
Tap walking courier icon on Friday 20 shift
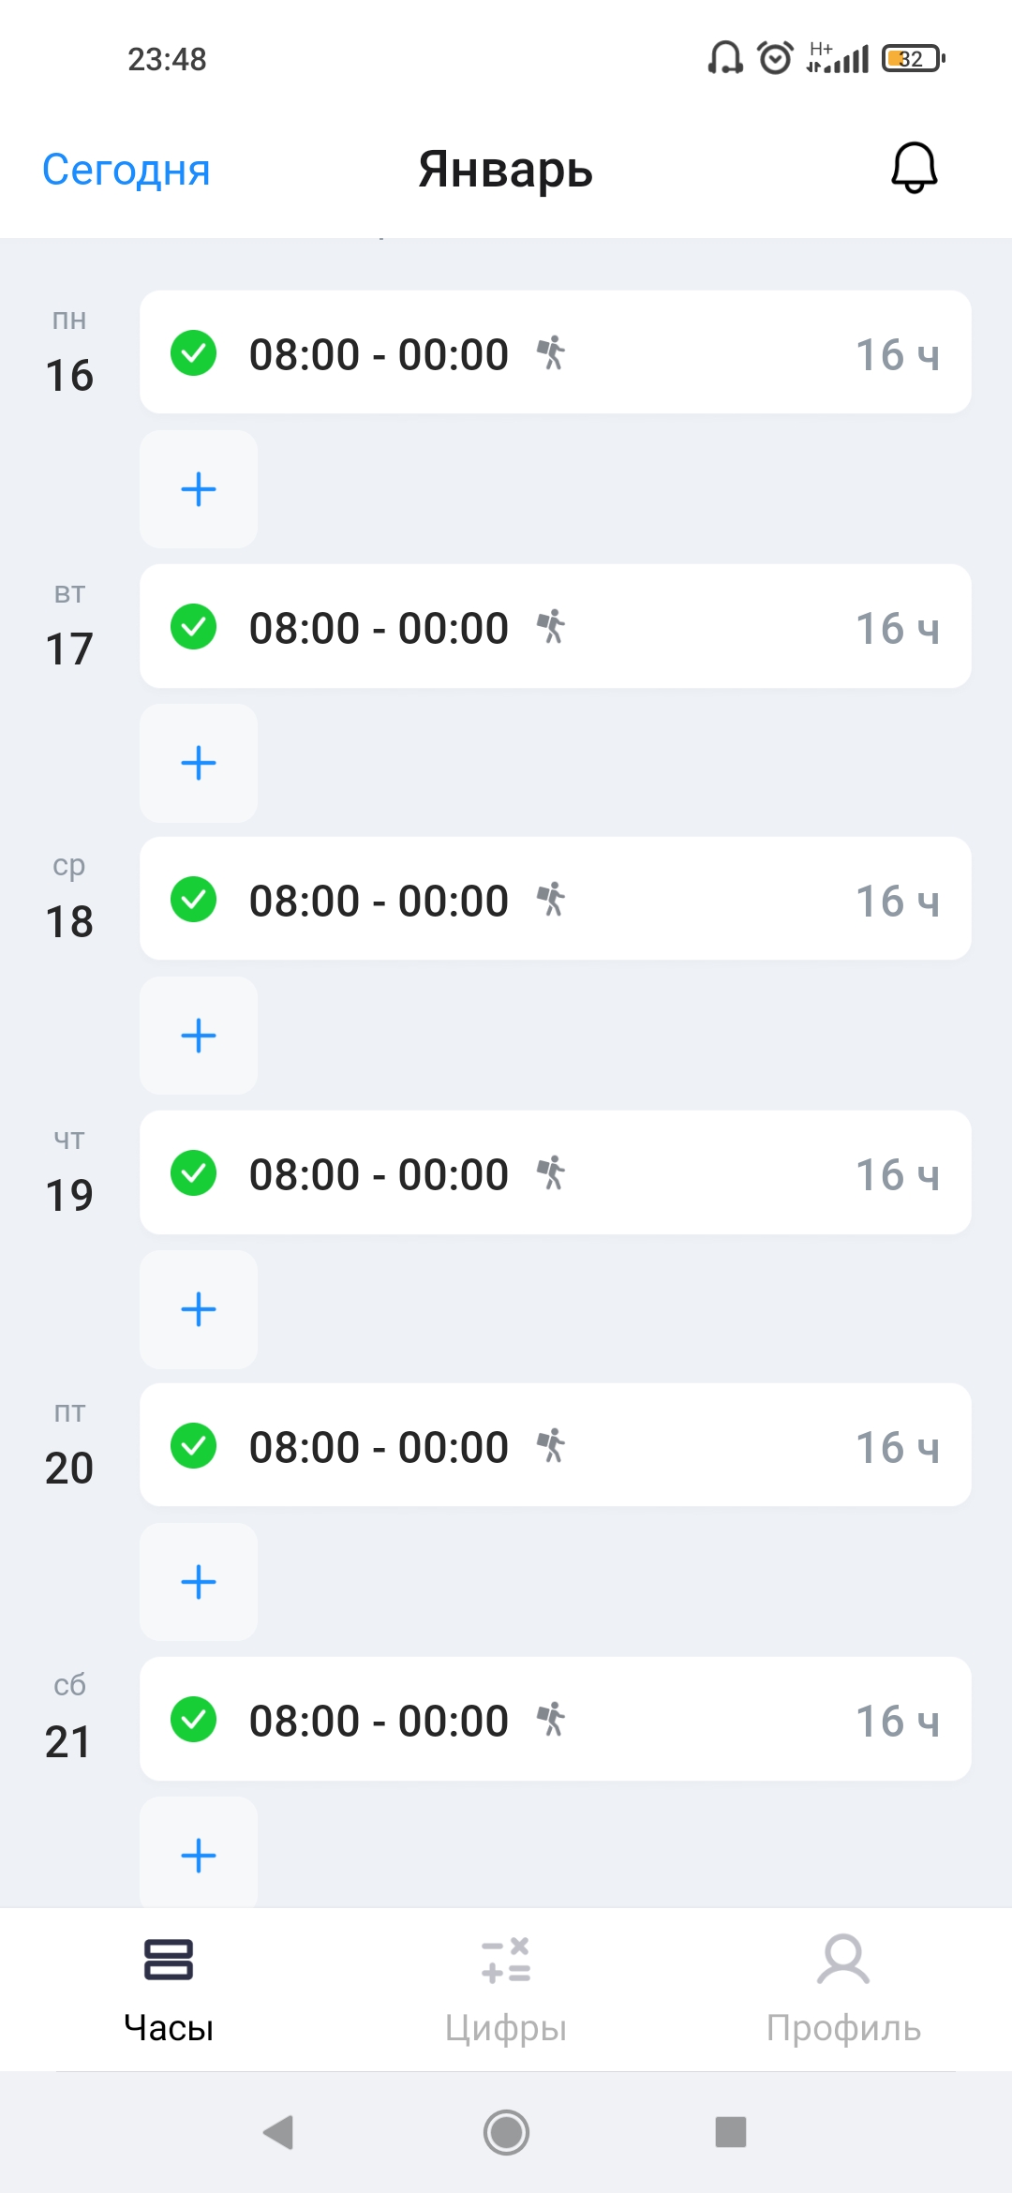(x=552, y=1446)
